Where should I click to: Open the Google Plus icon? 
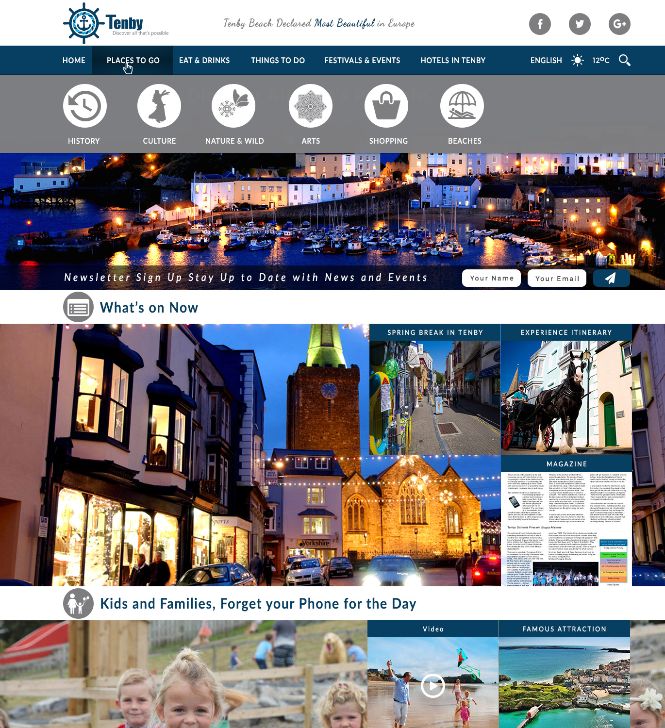619,24
